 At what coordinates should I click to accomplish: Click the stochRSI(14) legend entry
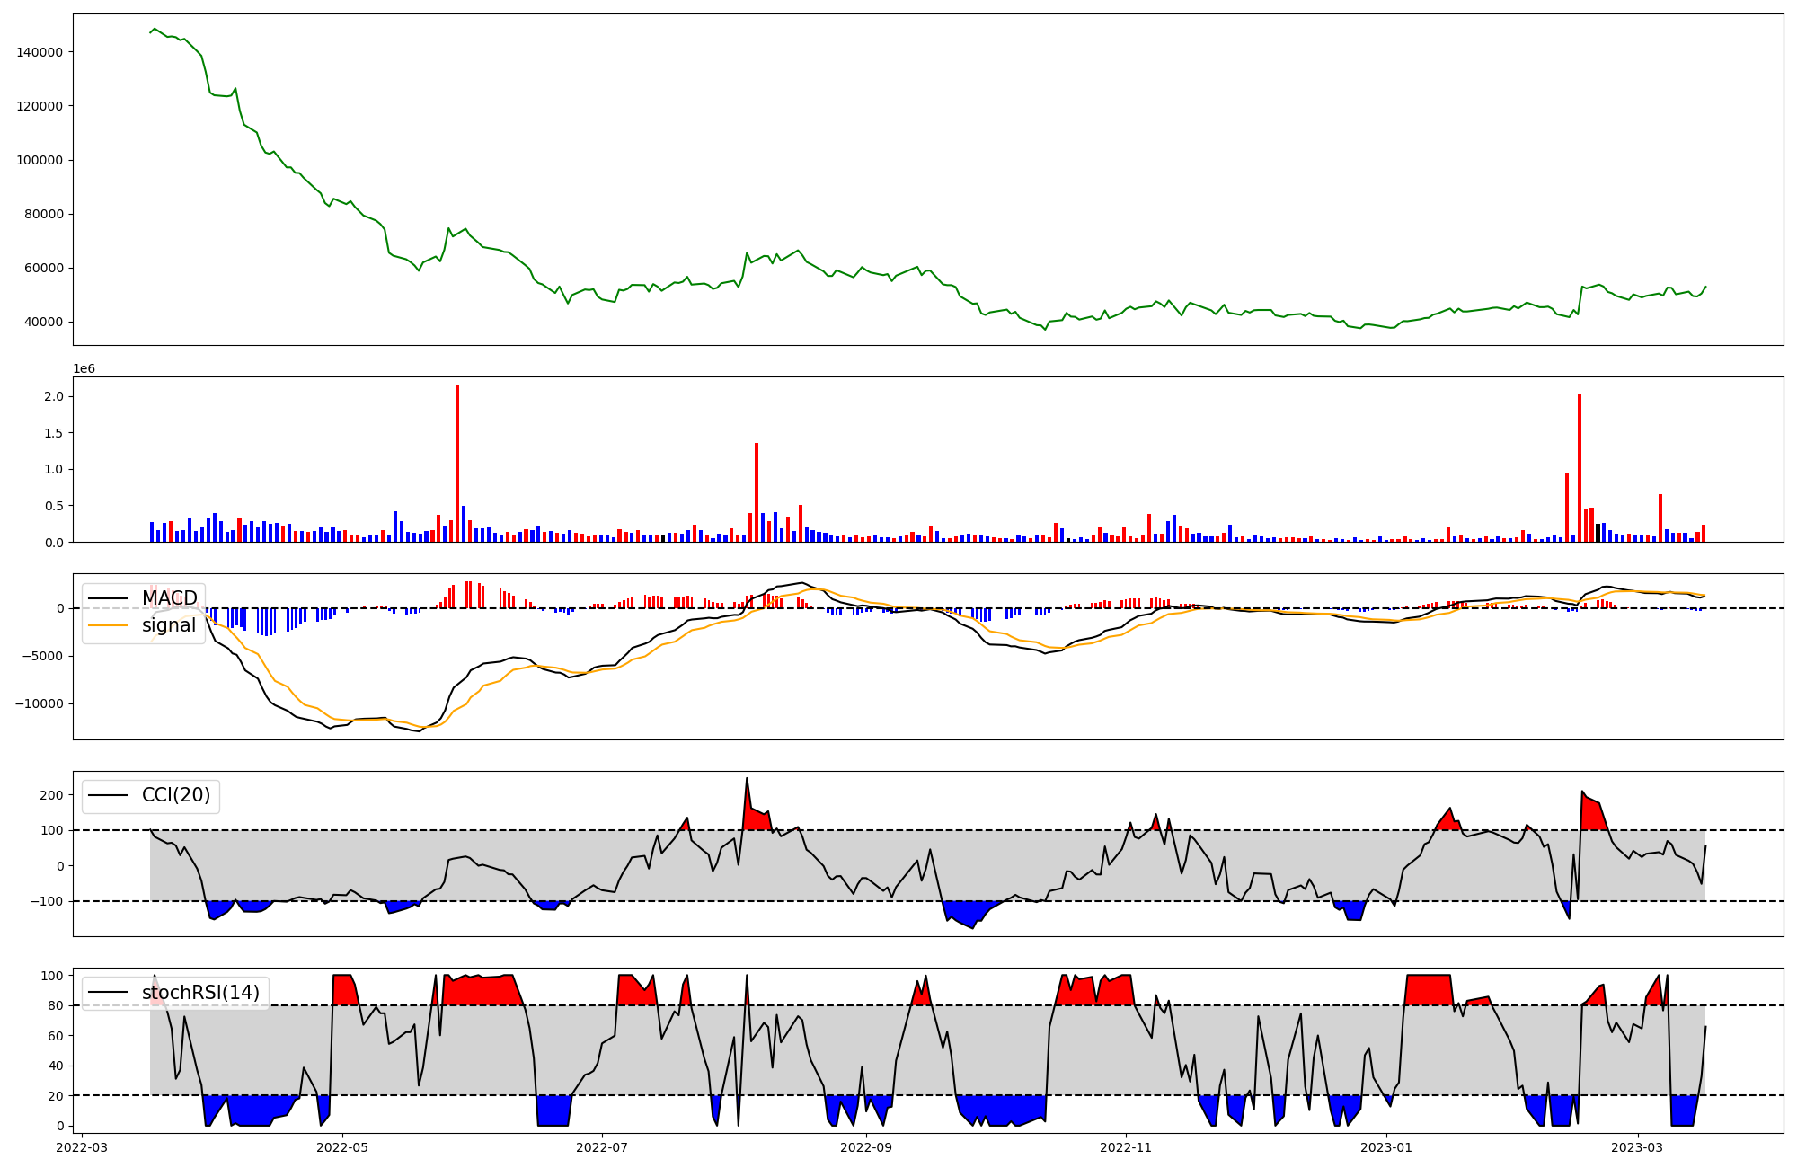(200, 993)
